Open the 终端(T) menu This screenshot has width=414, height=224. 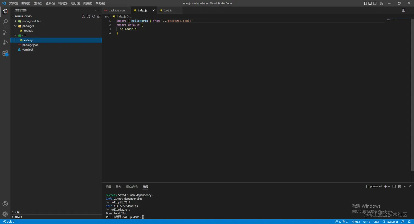(x=88, y=3)
